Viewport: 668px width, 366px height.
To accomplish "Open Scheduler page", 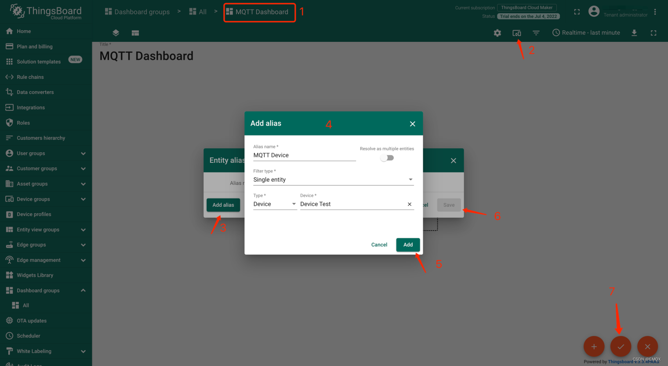I will click(x=46, y=336).
